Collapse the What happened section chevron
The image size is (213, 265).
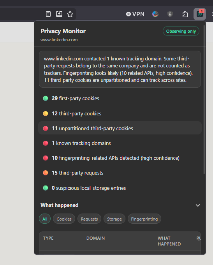point(198,205)
